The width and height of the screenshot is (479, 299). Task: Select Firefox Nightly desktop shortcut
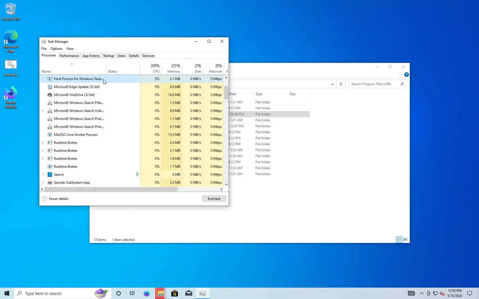point(11,97)
